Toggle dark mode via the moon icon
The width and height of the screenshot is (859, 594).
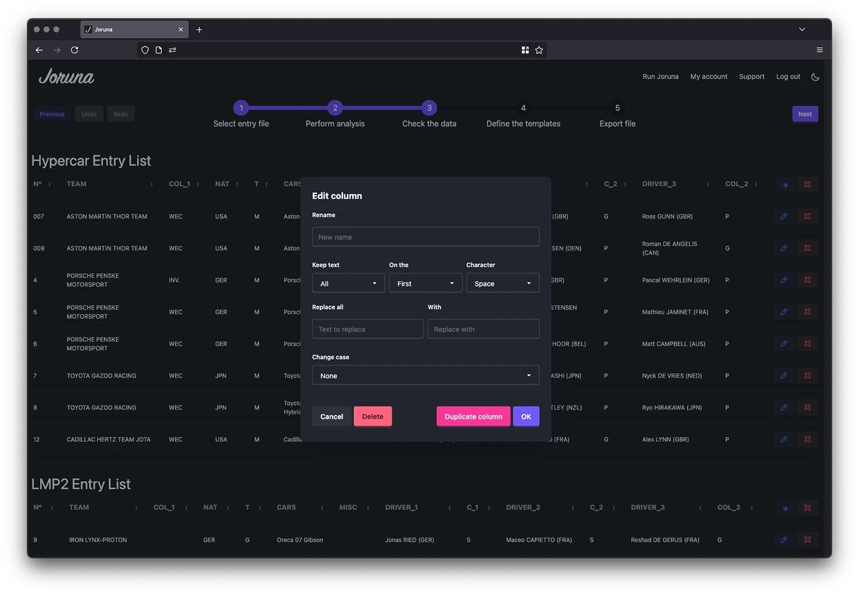[x=815, y=77]
